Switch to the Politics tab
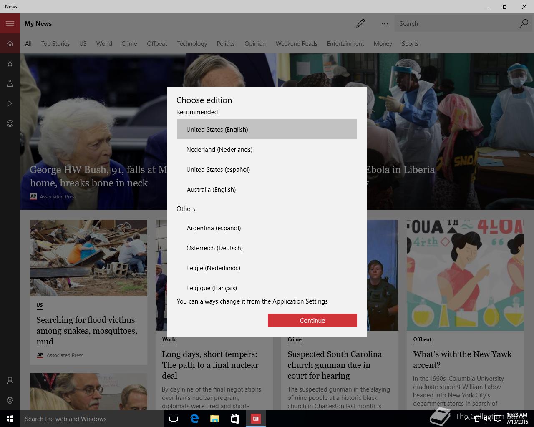The image size is (534, 427). pyautogui.click(x=226, y=43)
